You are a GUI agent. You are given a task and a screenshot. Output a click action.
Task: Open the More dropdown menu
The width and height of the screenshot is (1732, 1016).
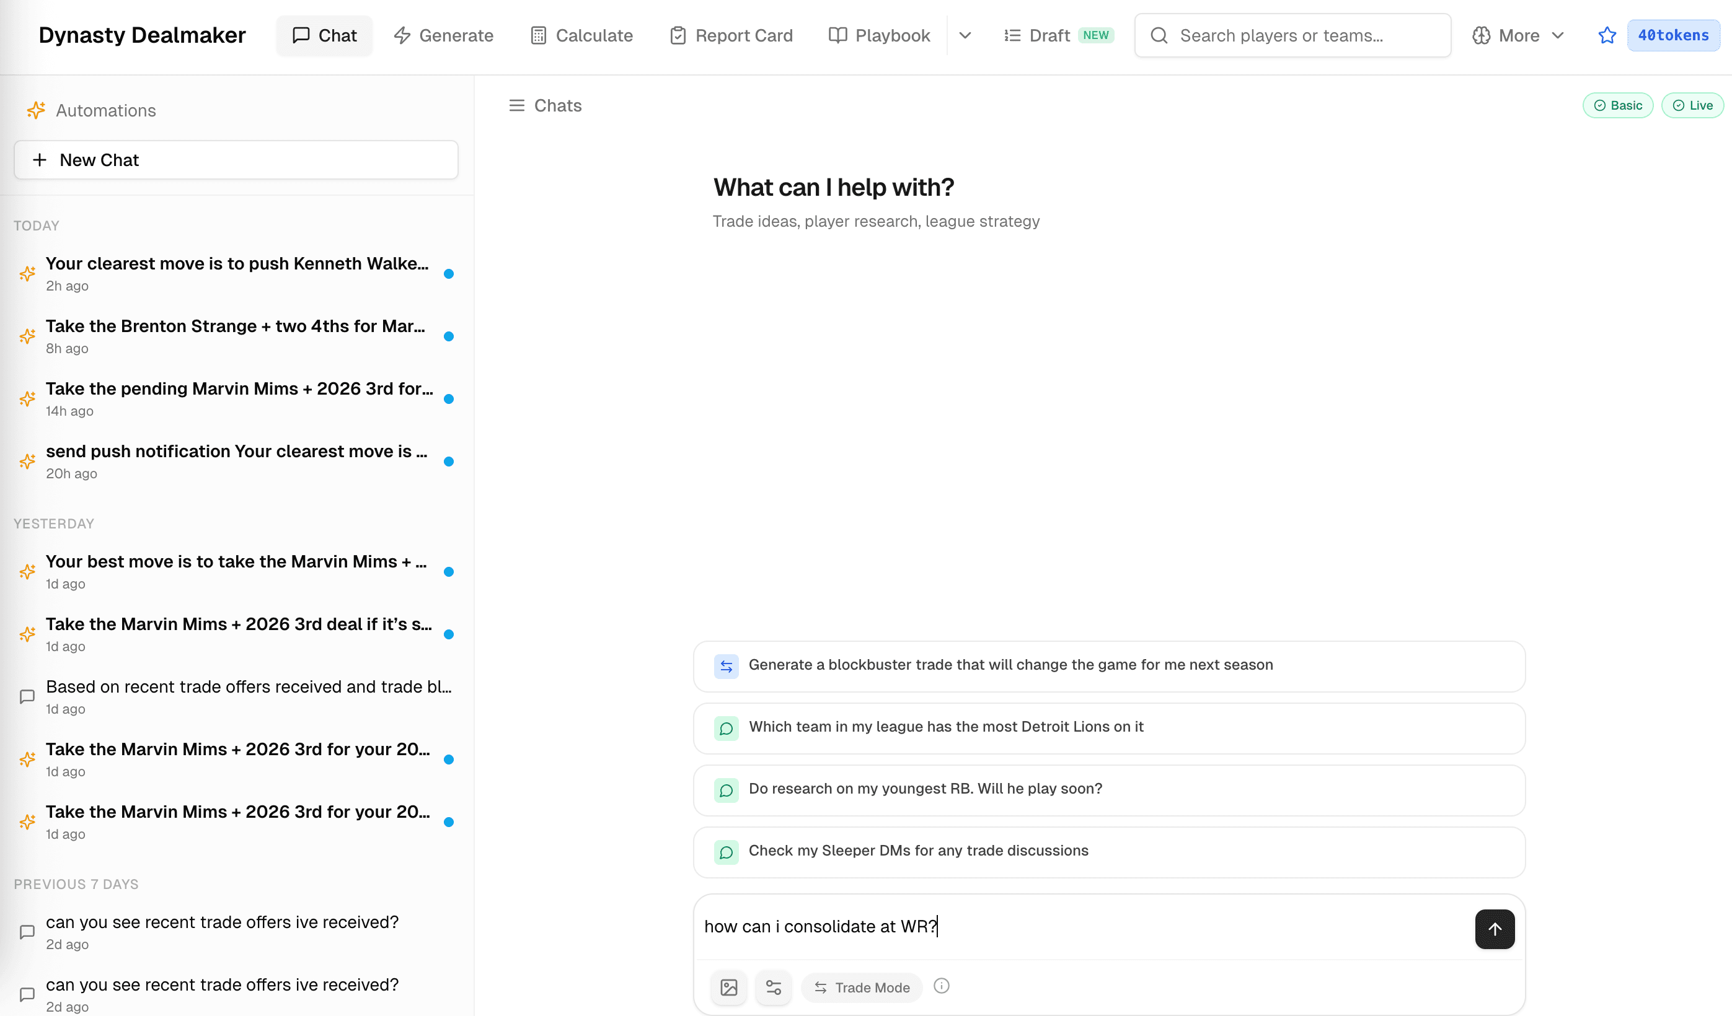1518,35
